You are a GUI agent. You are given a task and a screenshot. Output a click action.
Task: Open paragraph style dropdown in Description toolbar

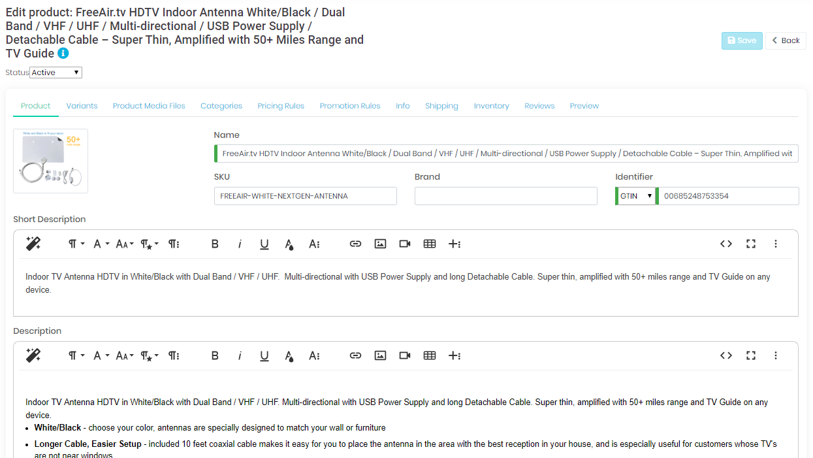tap(150, 355)
